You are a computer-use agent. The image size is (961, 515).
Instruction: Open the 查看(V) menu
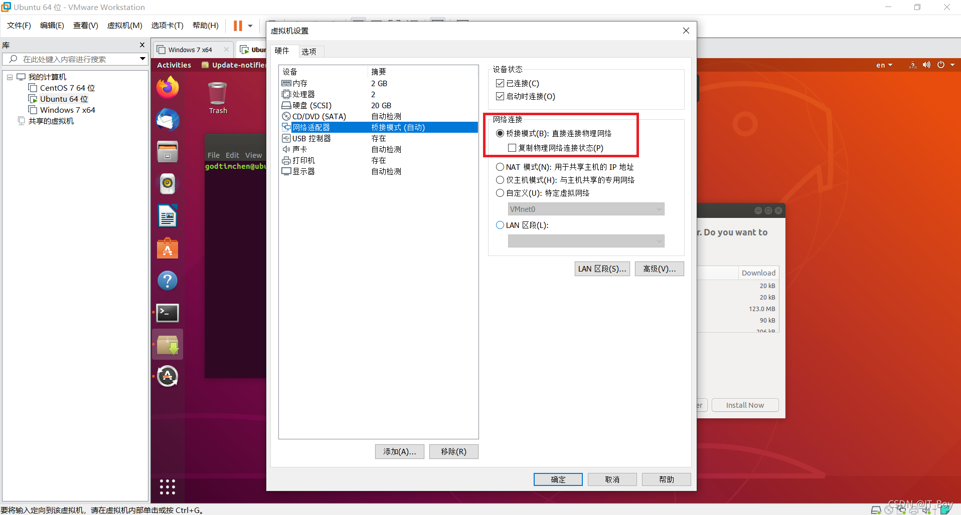tap(86, 26)
